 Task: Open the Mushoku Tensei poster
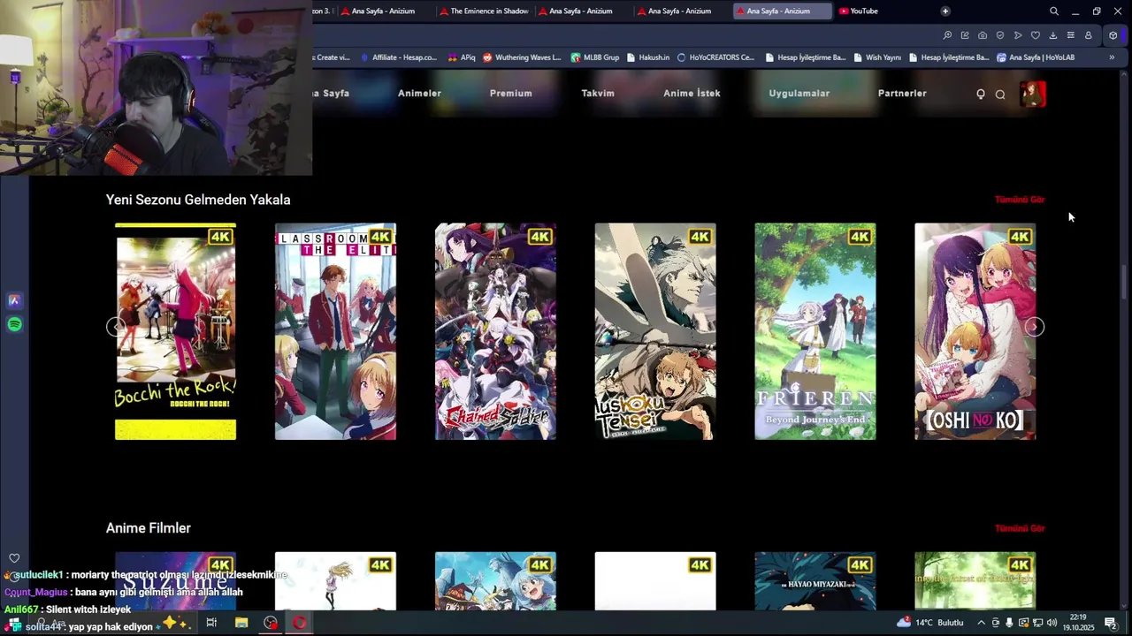click(x=655, y=331)
